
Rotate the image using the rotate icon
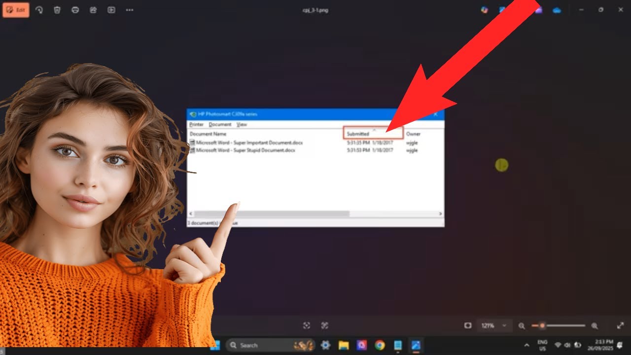coord(39,10)
